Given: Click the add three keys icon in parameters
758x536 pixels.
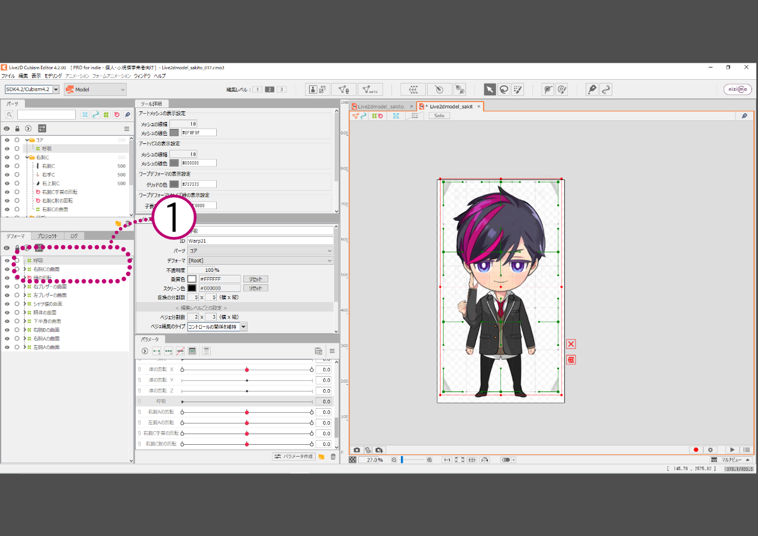Looking at the screenshot, I should pyautogui.click(x=169, y=351).
